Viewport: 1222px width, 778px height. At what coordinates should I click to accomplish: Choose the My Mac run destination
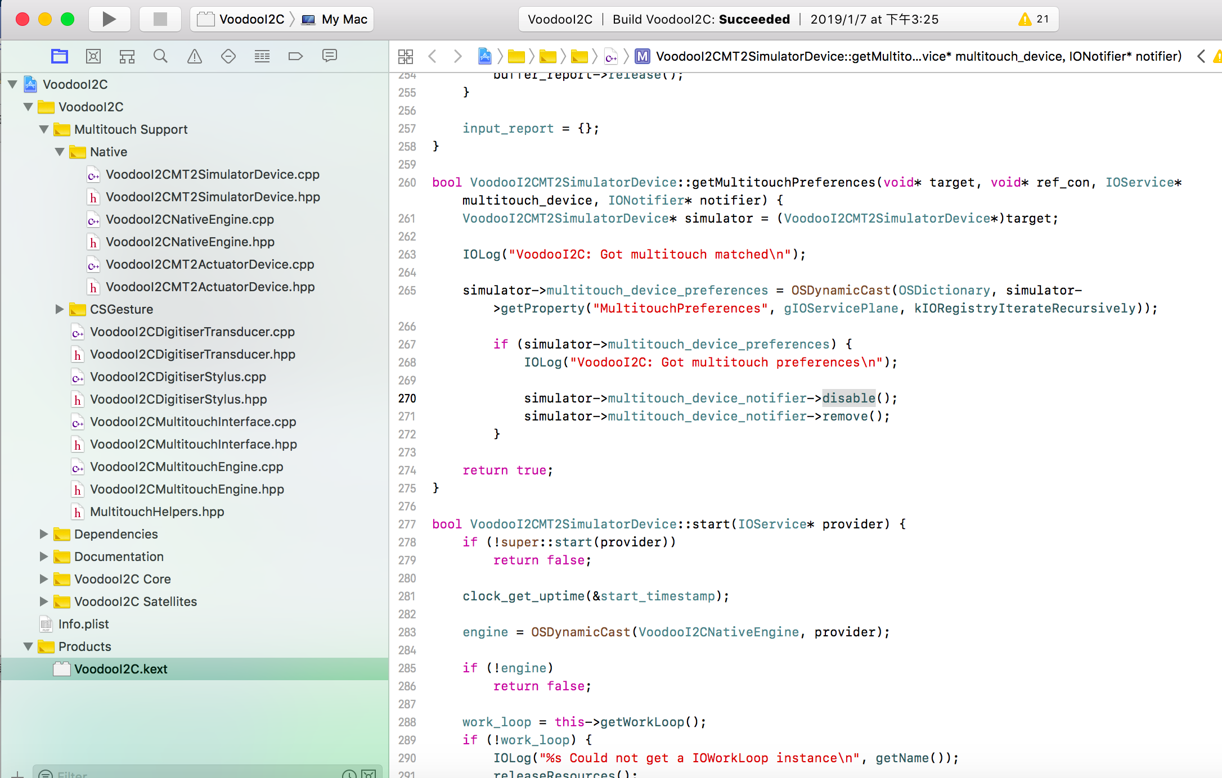(335, 19)
